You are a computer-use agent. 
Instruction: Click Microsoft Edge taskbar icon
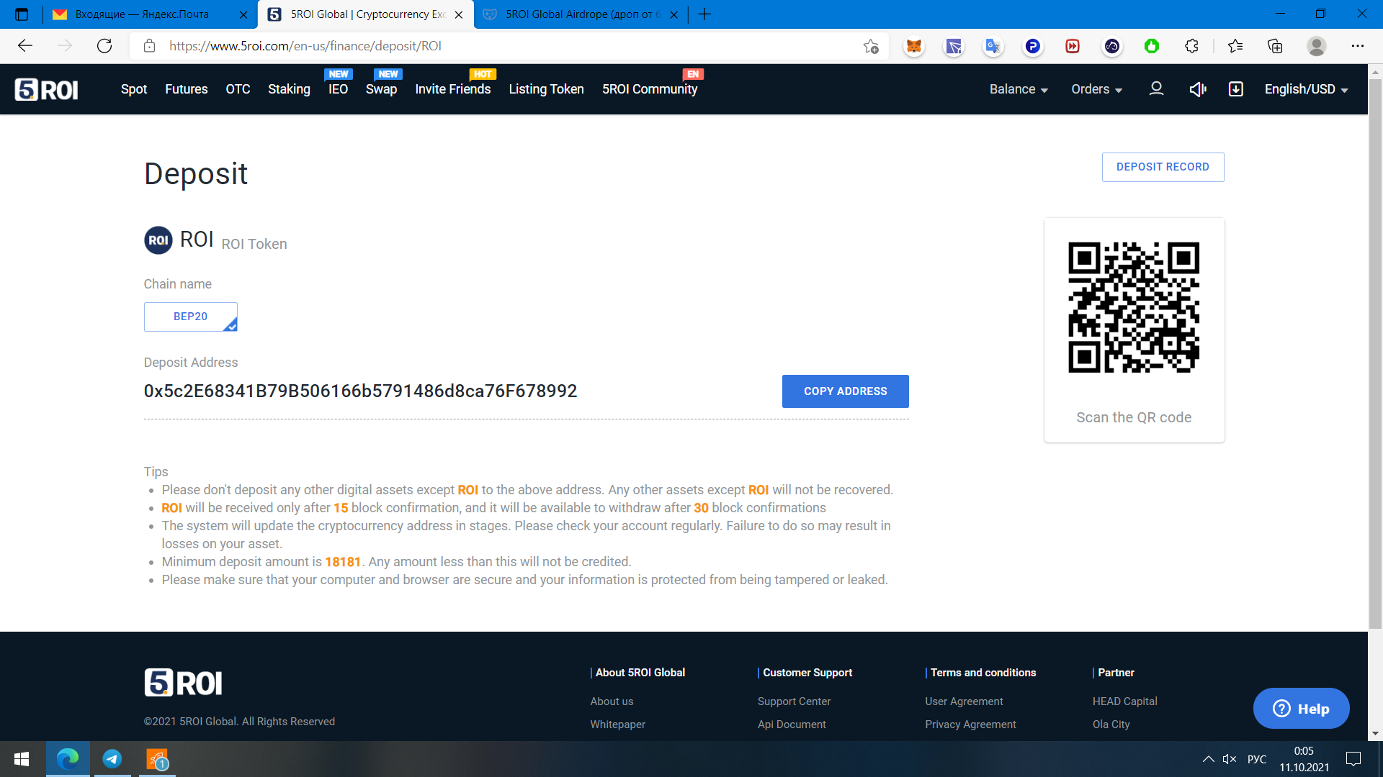(68, 759)
